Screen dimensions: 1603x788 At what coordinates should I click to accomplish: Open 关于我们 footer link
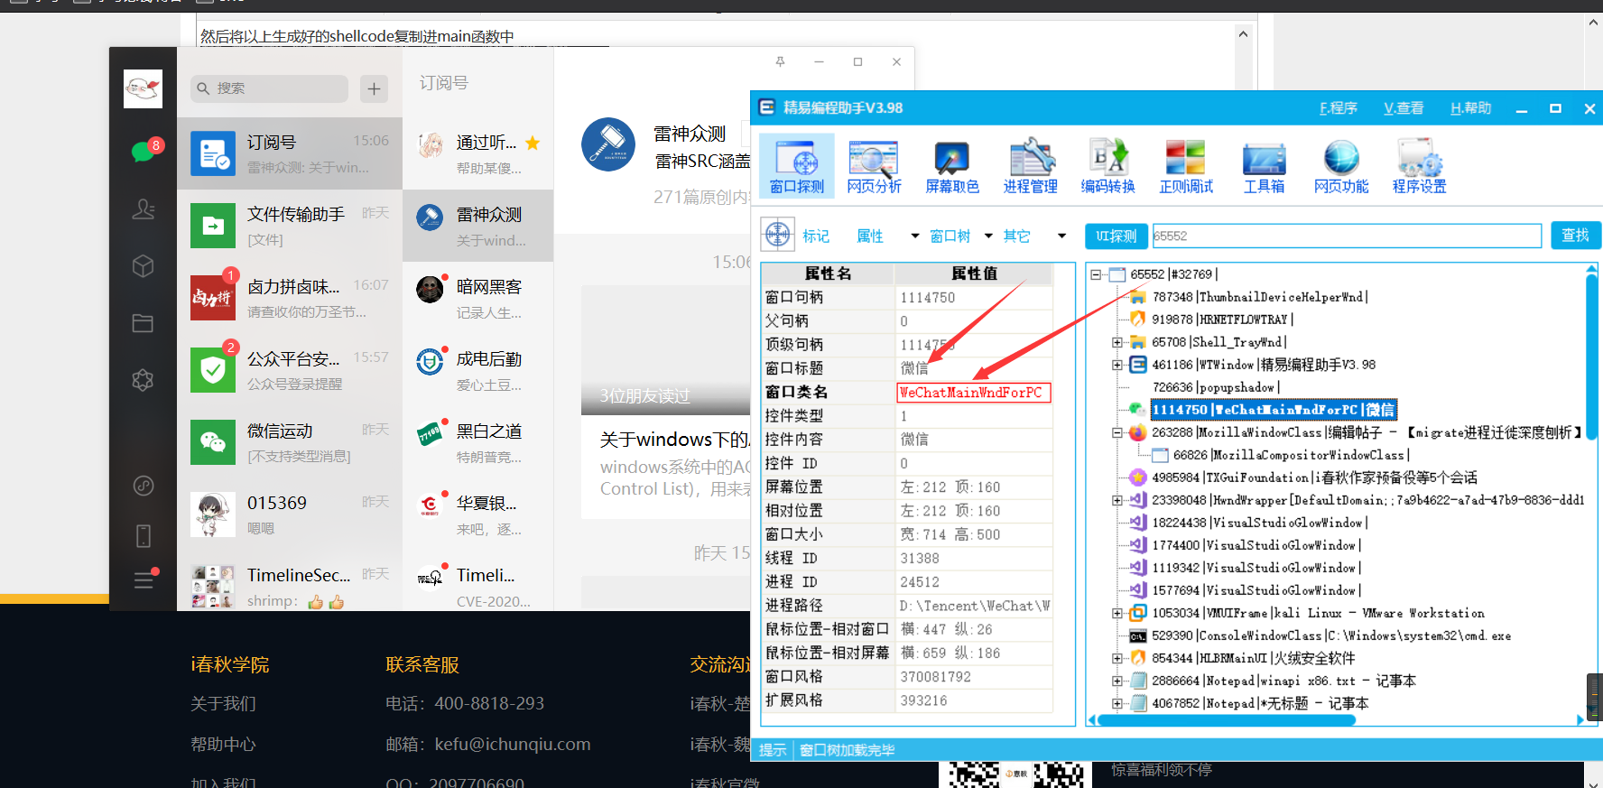[223, 704]
